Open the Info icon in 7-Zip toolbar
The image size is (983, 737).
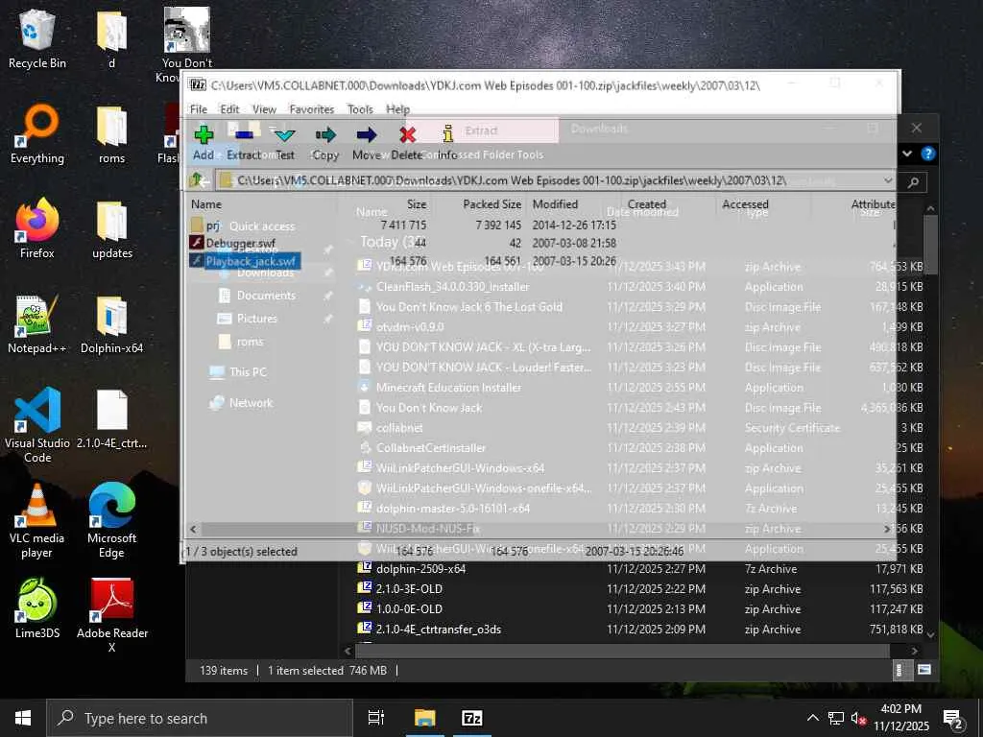(447, 134)
